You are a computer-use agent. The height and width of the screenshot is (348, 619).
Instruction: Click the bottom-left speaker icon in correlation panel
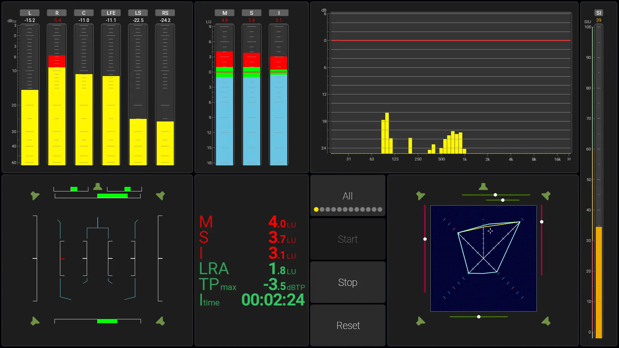point(35,321)
